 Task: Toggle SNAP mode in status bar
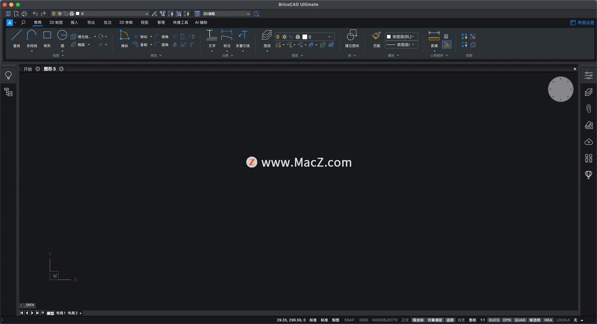(349, 320)
